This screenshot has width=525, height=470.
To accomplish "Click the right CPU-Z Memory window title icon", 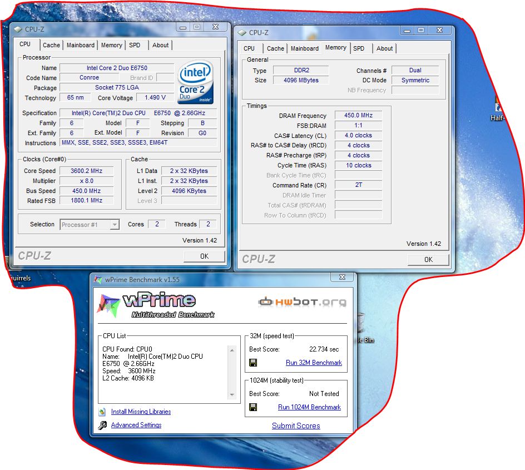I will point(242,33).
